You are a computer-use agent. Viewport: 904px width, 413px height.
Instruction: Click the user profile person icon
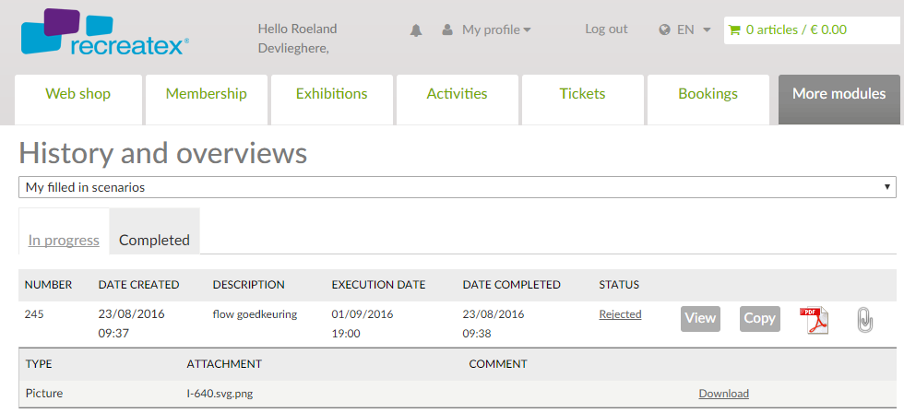click(447, 30)
